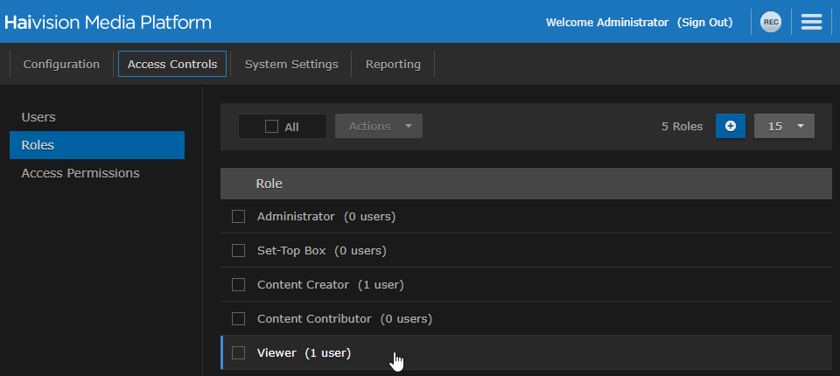Toggle the All select checkbox

[x=271, y=127]
